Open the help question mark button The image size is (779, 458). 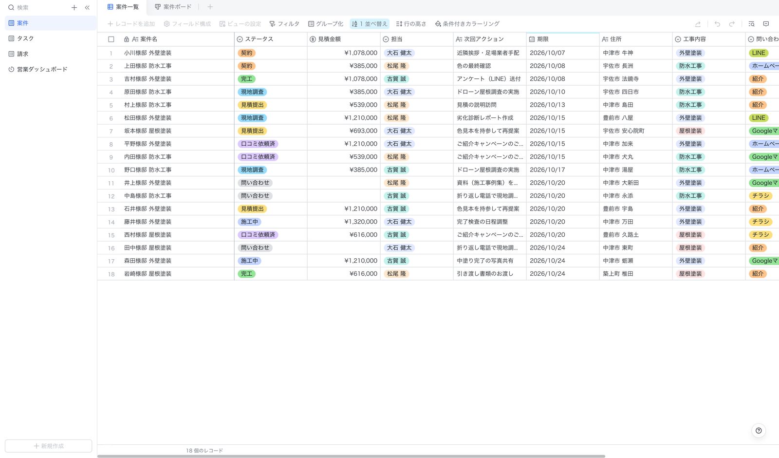click(x=759, y=430)
